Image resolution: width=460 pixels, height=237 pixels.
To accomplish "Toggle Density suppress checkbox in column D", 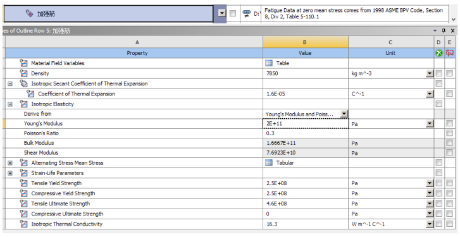I will 439,73.
